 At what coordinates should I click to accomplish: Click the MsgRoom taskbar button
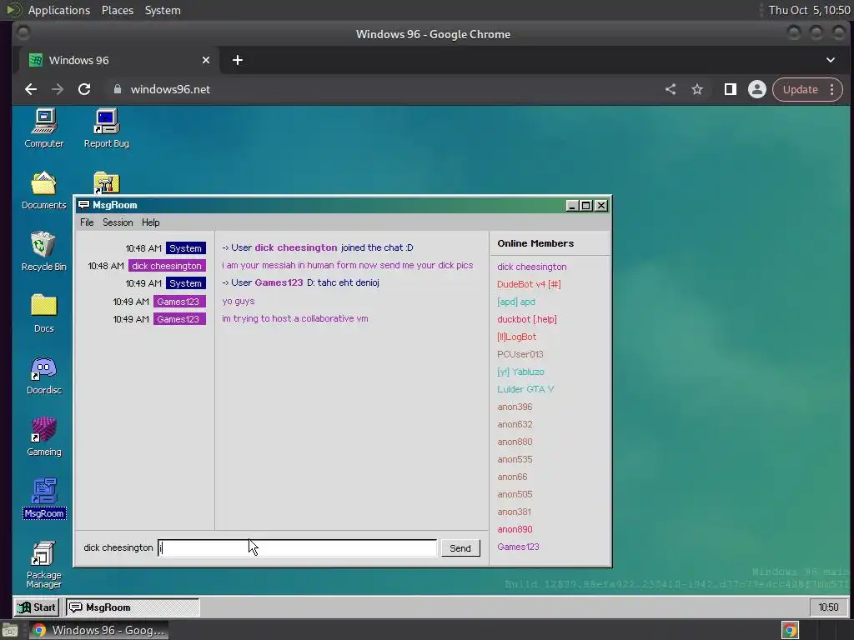click(133, 607)
